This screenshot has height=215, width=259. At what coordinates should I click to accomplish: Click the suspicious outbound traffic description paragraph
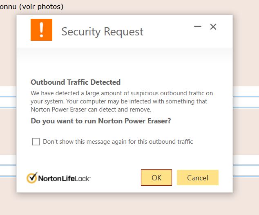pos(122,101)
